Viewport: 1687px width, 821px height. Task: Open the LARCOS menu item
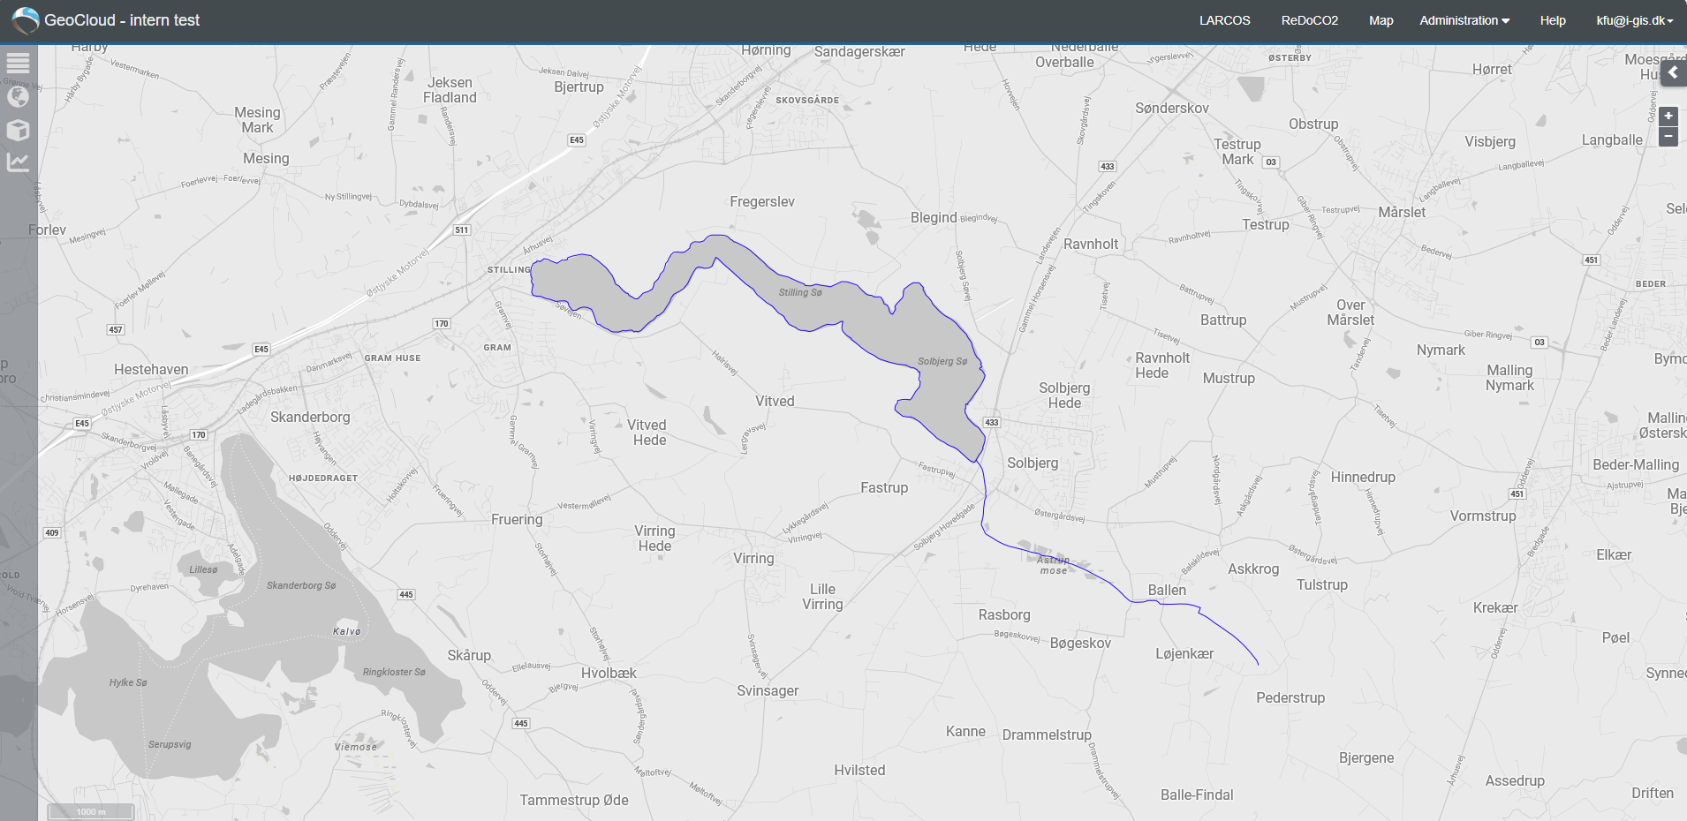coord(1224,20)
